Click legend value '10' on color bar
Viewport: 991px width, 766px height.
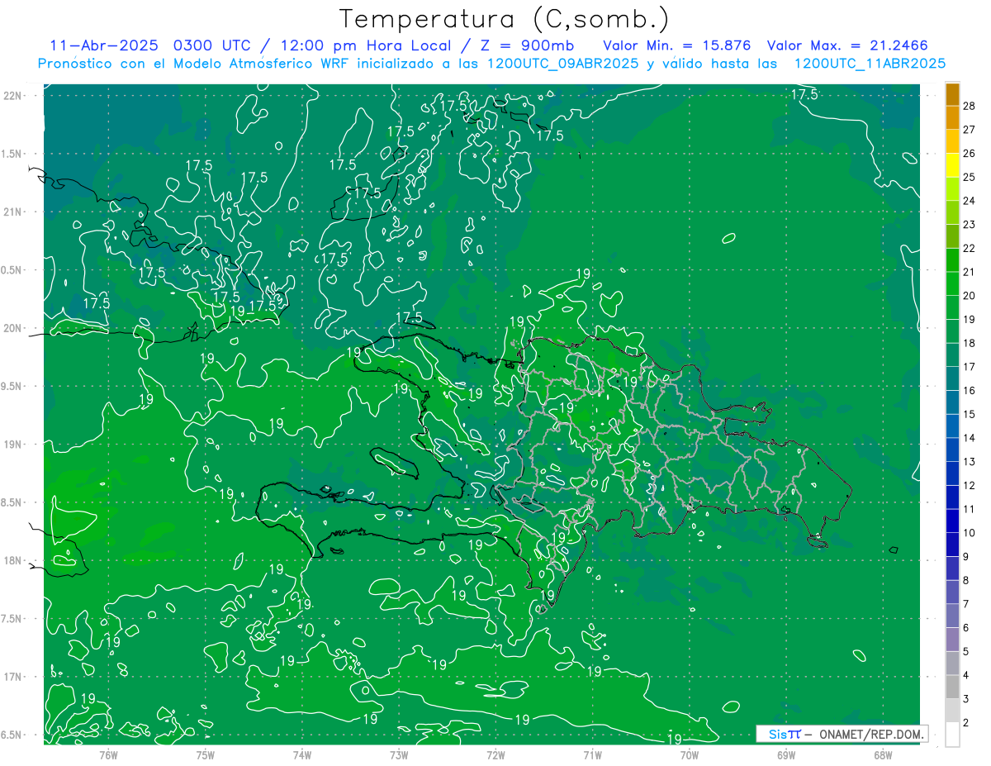point(970,533)
